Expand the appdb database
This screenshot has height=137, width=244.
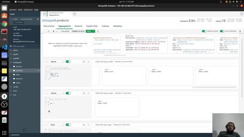[11, 54]
